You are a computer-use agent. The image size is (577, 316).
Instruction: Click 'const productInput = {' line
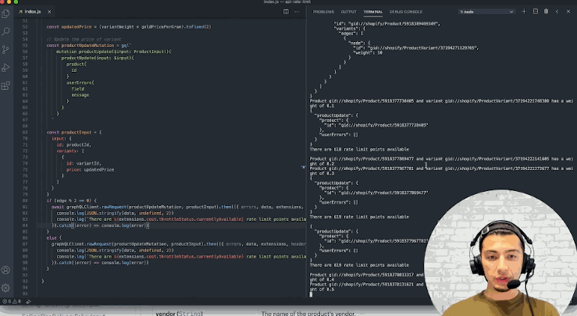pyautogui.click(x=74, y=133)
